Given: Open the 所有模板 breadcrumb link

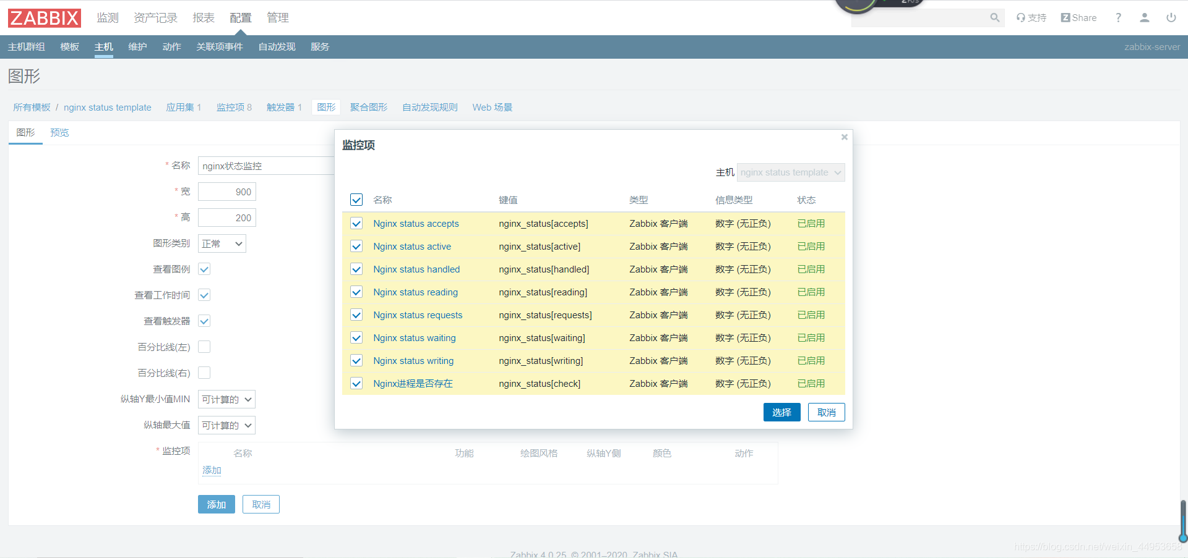Looking at the screenshot, I should [x=32, y=108].
